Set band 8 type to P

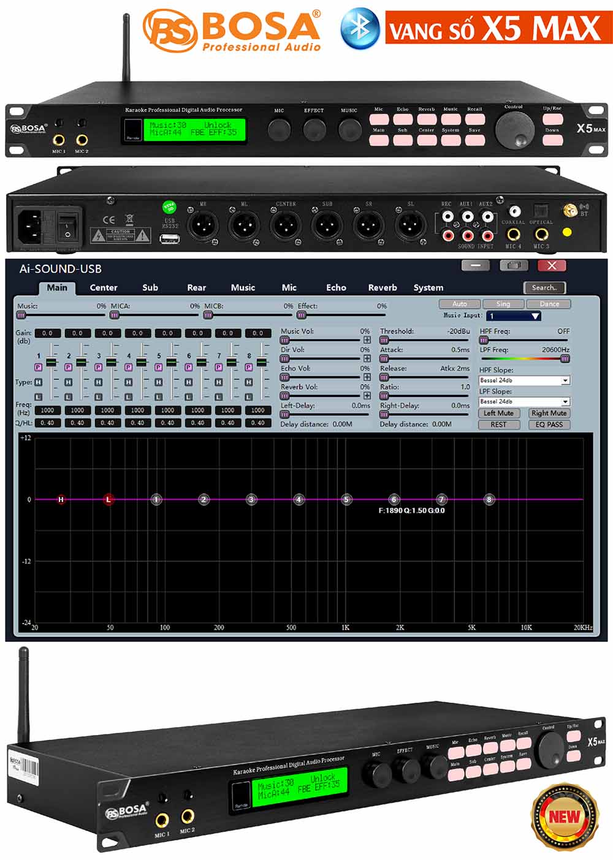(x=248, y=367)
